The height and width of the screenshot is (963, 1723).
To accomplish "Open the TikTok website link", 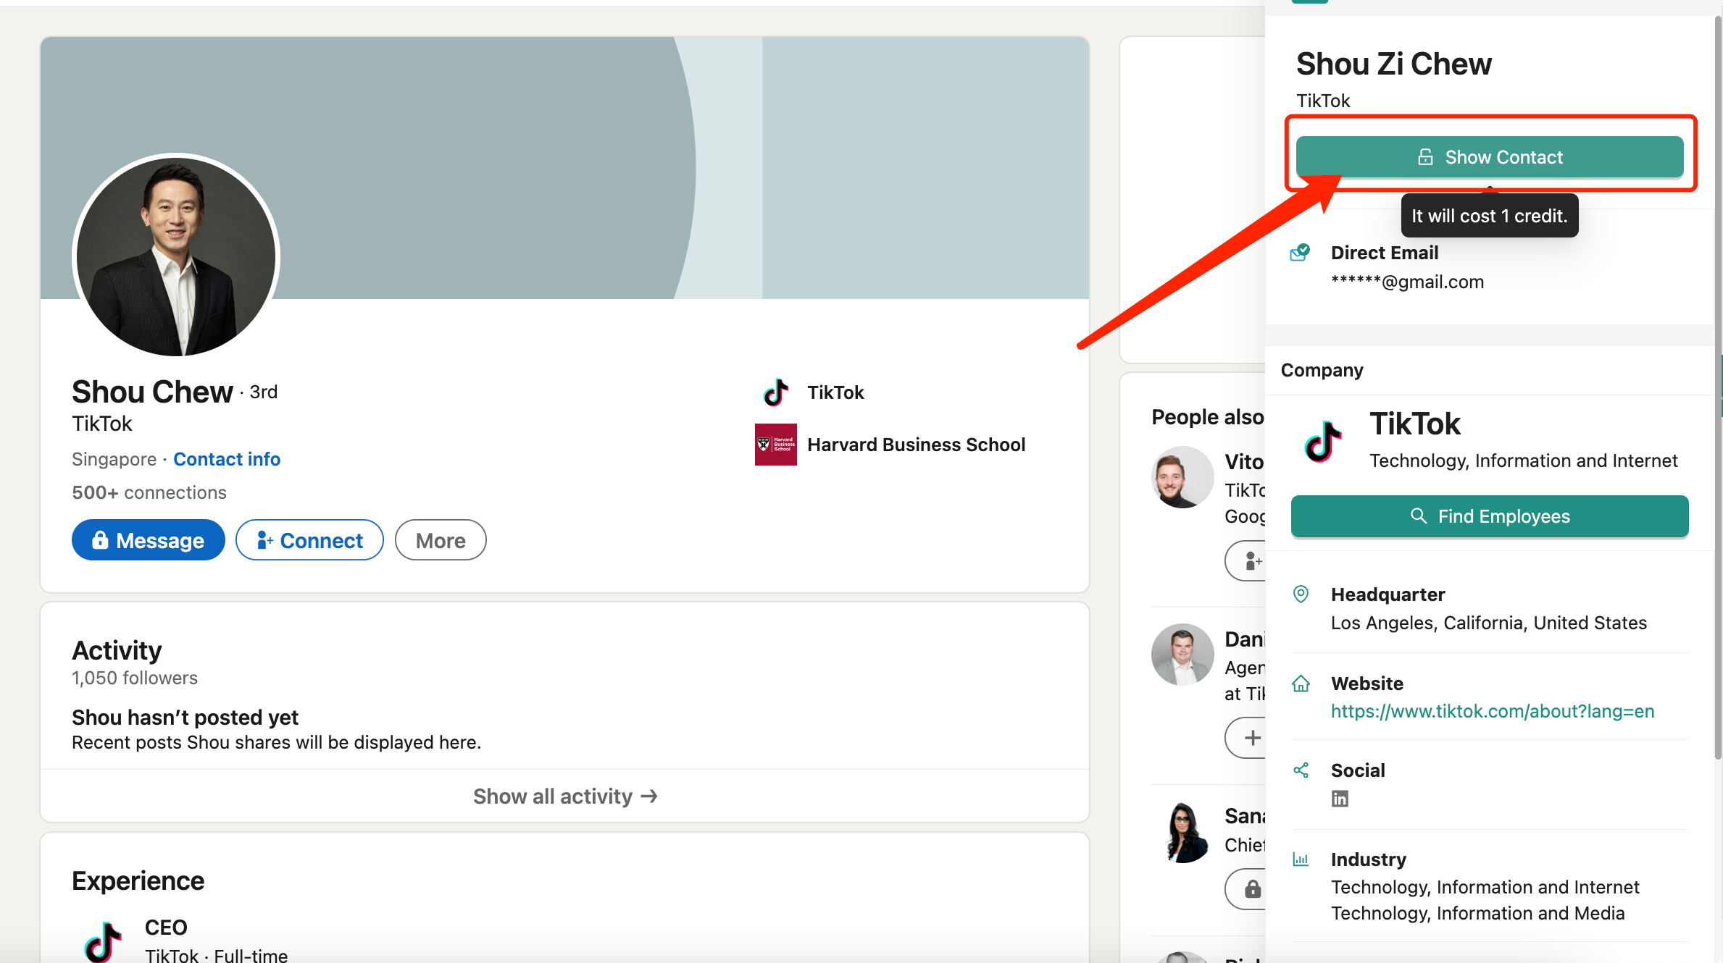I will 1493,711.
